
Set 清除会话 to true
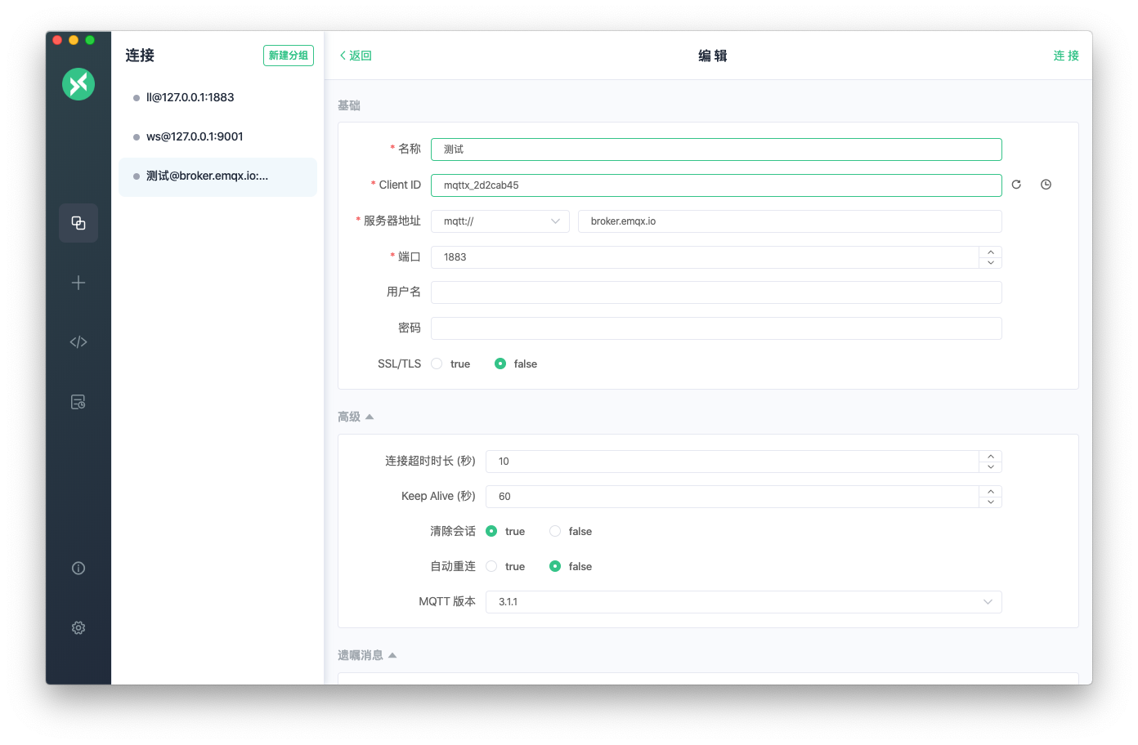(x=491, y=531)
